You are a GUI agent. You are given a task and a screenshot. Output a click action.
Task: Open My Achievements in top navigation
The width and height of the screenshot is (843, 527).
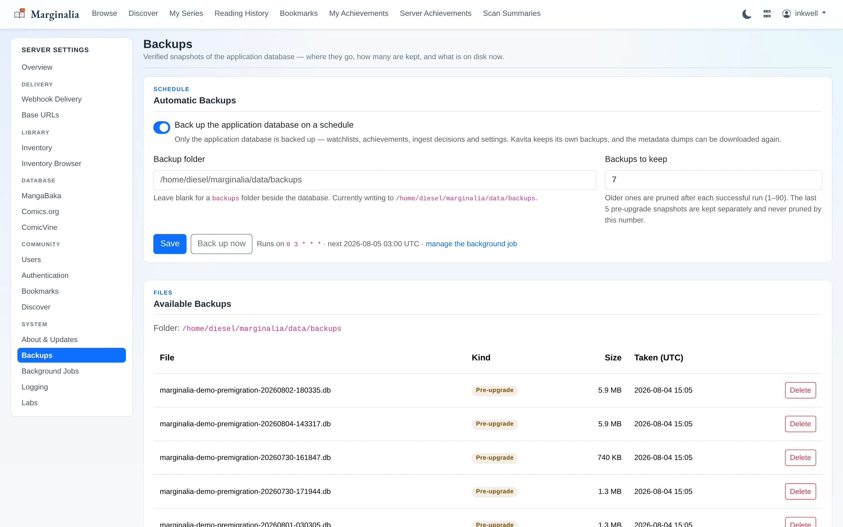point(359,13)
